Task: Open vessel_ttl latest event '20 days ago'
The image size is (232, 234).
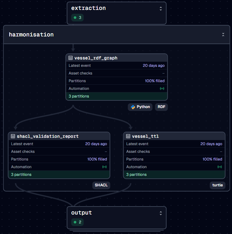Action: (211, 144)
